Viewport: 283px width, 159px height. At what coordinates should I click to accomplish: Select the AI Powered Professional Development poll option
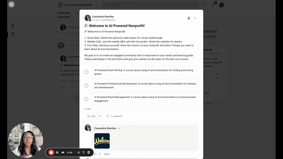(x=86, y=86)
